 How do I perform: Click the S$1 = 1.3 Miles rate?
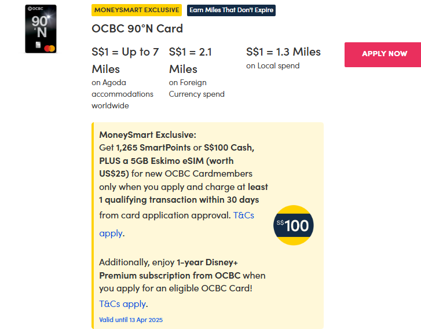(x=283, y=52)
